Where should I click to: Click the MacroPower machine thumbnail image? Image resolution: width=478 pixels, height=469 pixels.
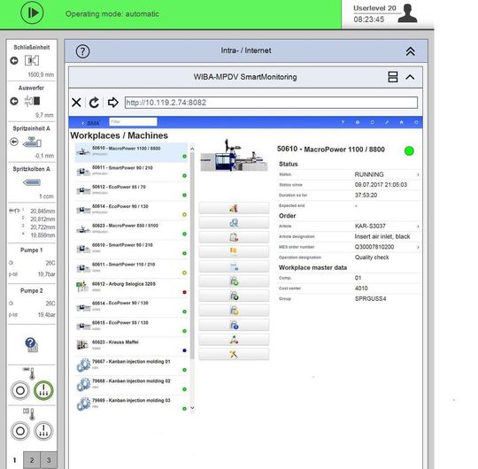234,156
